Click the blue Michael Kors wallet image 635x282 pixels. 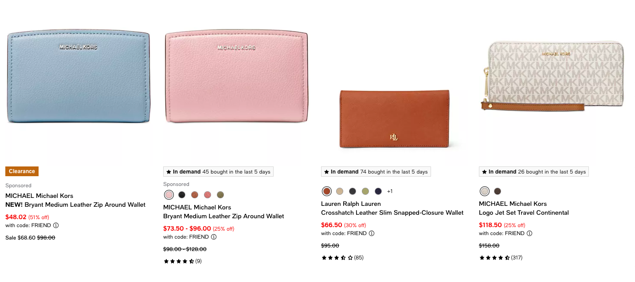click(x=78, y=77)
